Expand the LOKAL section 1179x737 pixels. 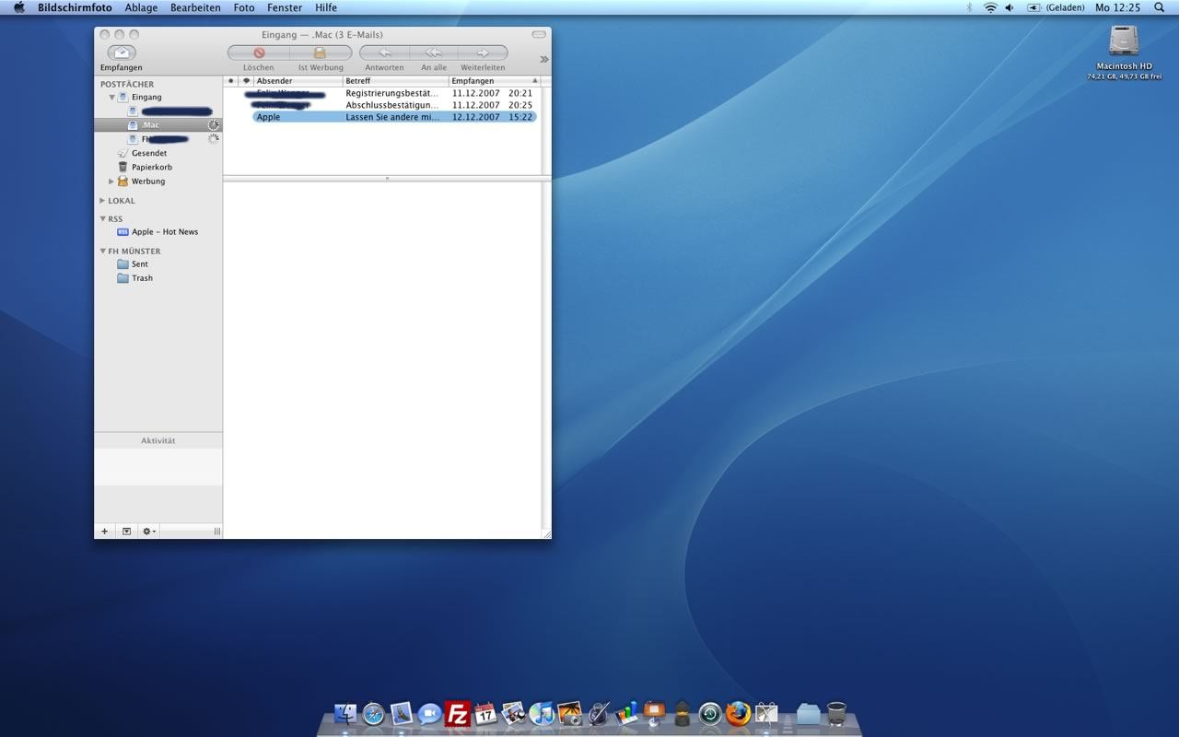click(x=102, y=200)
